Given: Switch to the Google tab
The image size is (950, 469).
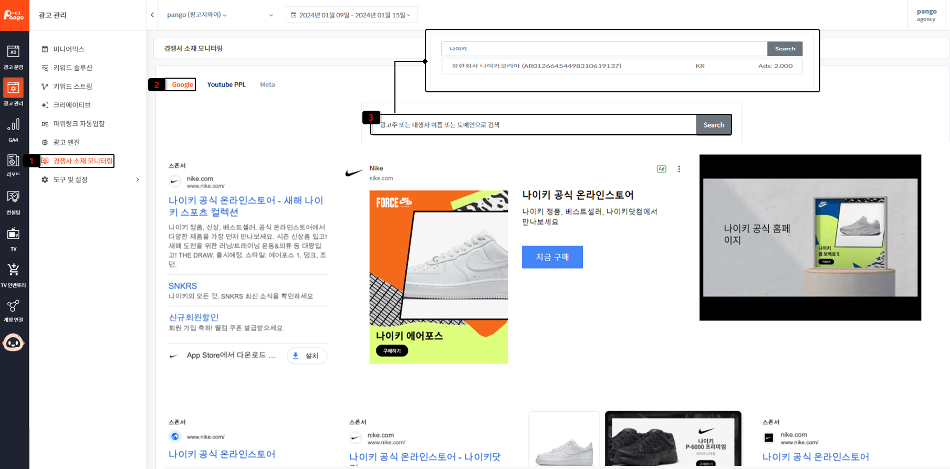Looking at the screenshot, I should (x=182, y=84).
